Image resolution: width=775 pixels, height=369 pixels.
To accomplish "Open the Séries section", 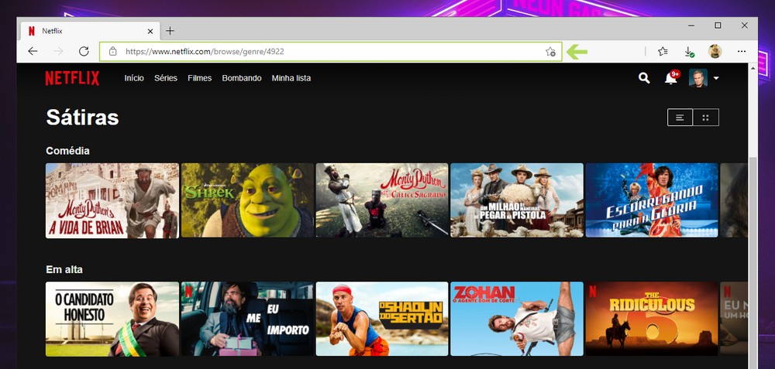I will click(x=166, y=78).
